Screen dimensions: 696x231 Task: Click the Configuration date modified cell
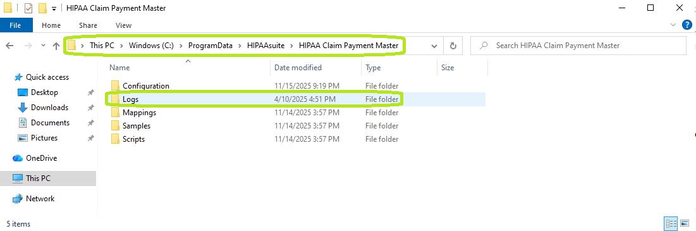[307, 85]
